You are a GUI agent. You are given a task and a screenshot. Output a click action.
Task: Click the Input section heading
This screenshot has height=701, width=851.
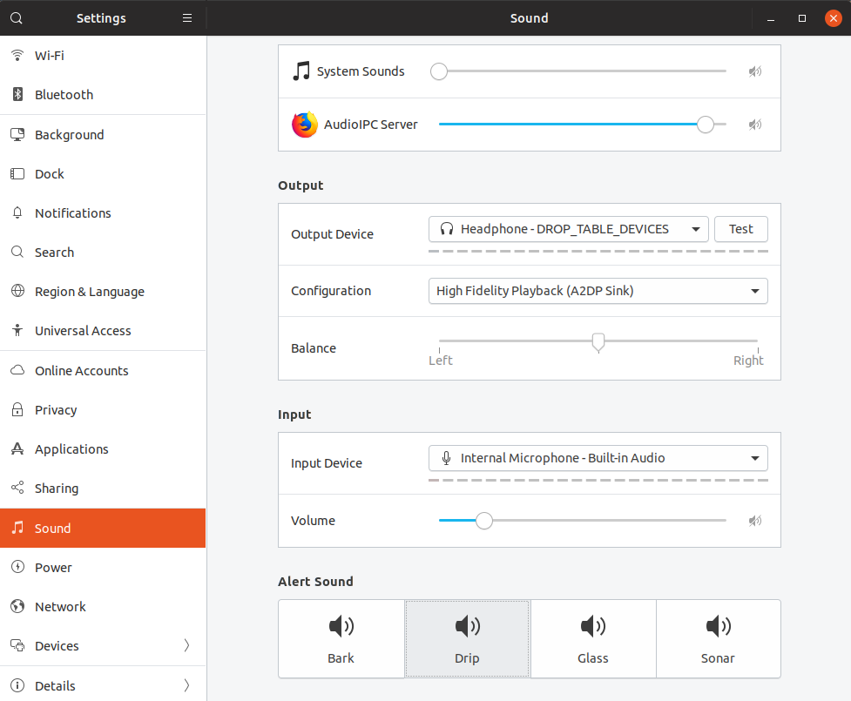click(x=294, y=414)
